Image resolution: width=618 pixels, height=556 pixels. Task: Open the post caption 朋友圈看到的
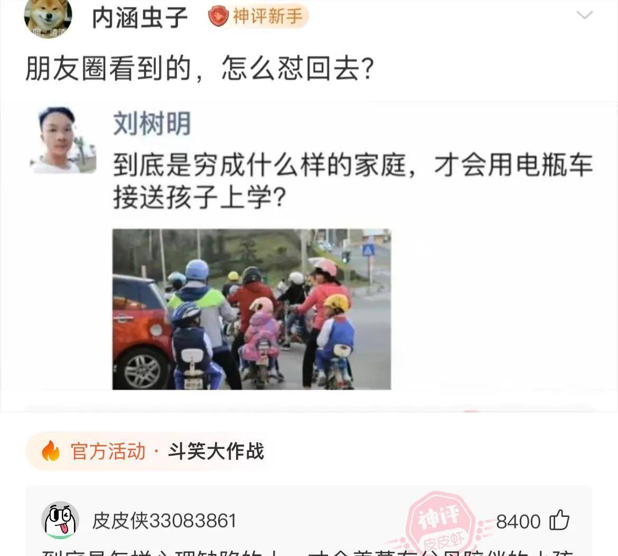point(108,69)
